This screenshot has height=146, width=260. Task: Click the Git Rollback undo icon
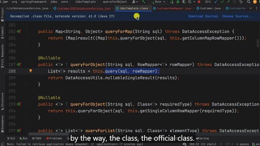coord(241,2)
